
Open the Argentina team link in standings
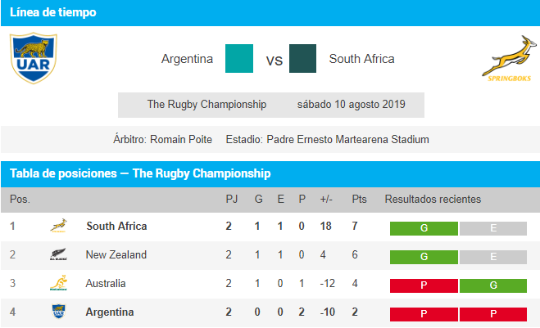(110, 312)
